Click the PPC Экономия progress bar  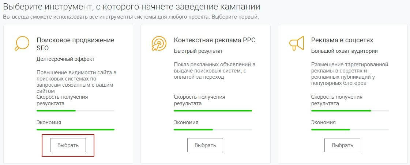click(212, 129)
